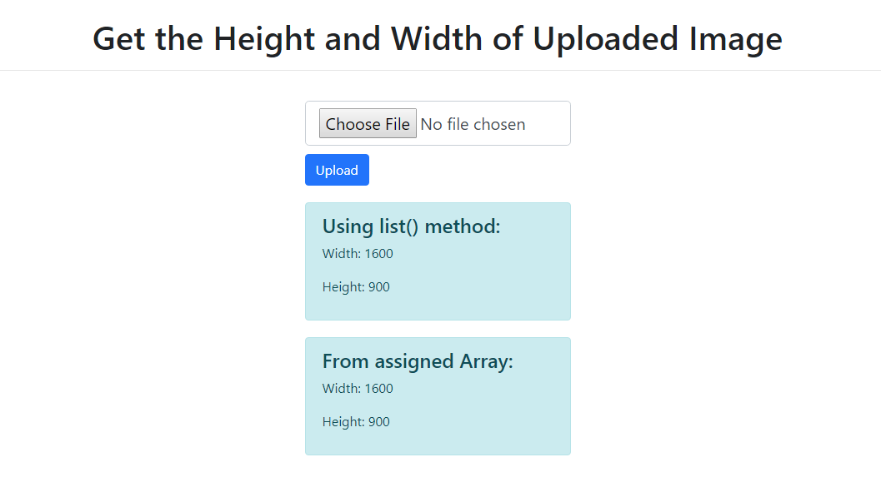Viewport: 881px width, 487px height.
Task: Select Width: 1600 in list() method box
Action: [358, 254]
